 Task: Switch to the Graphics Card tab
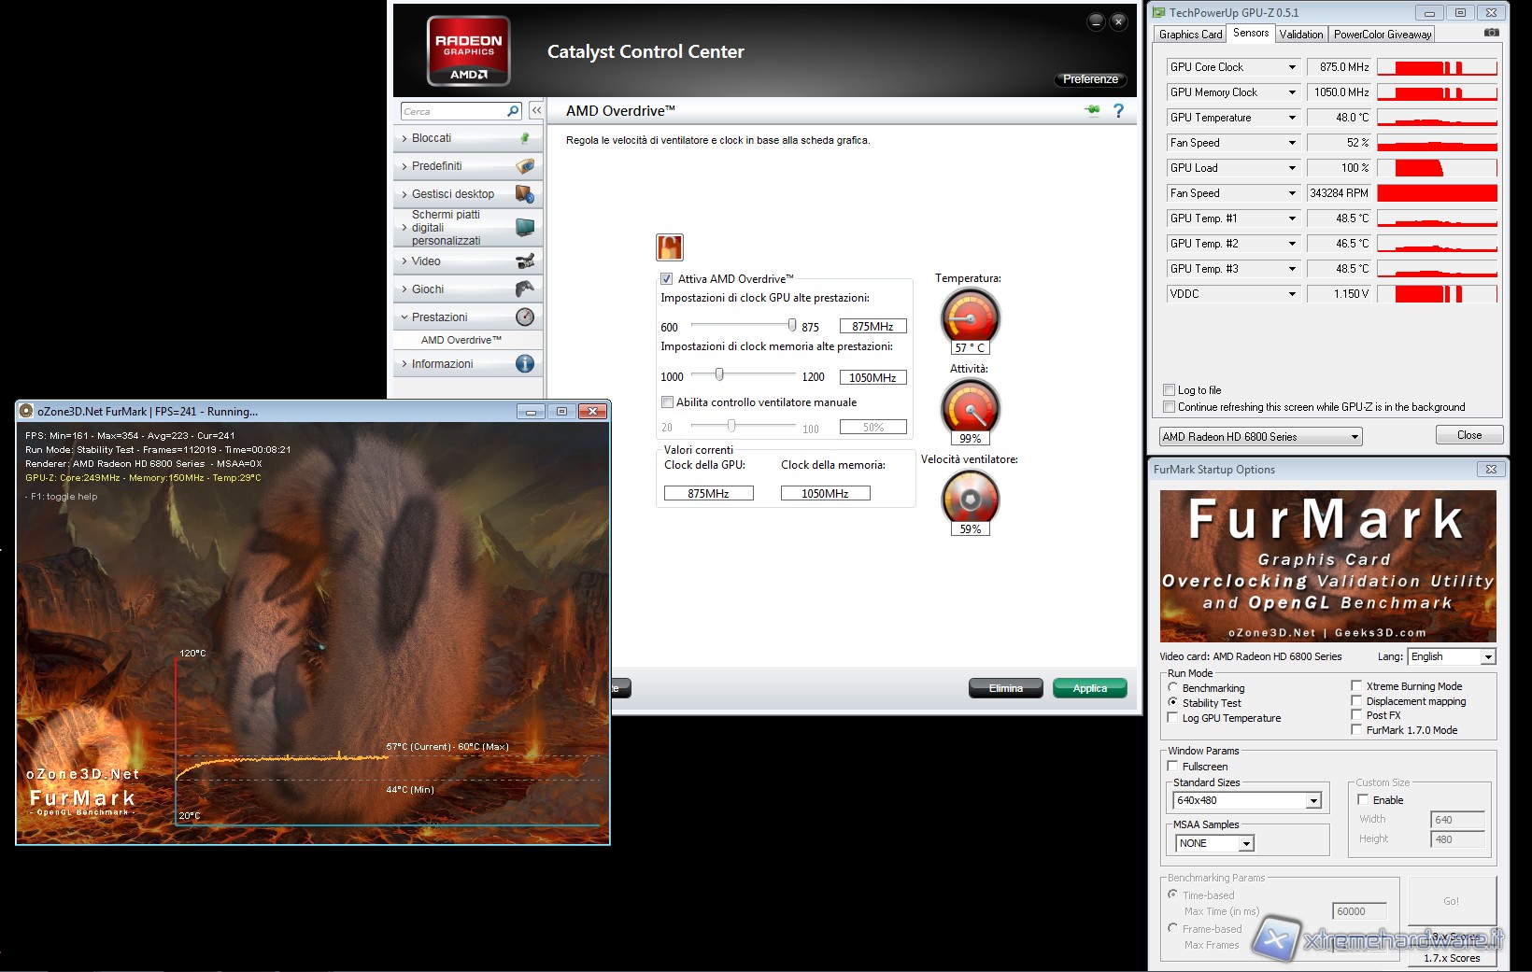pos(1190,35)
